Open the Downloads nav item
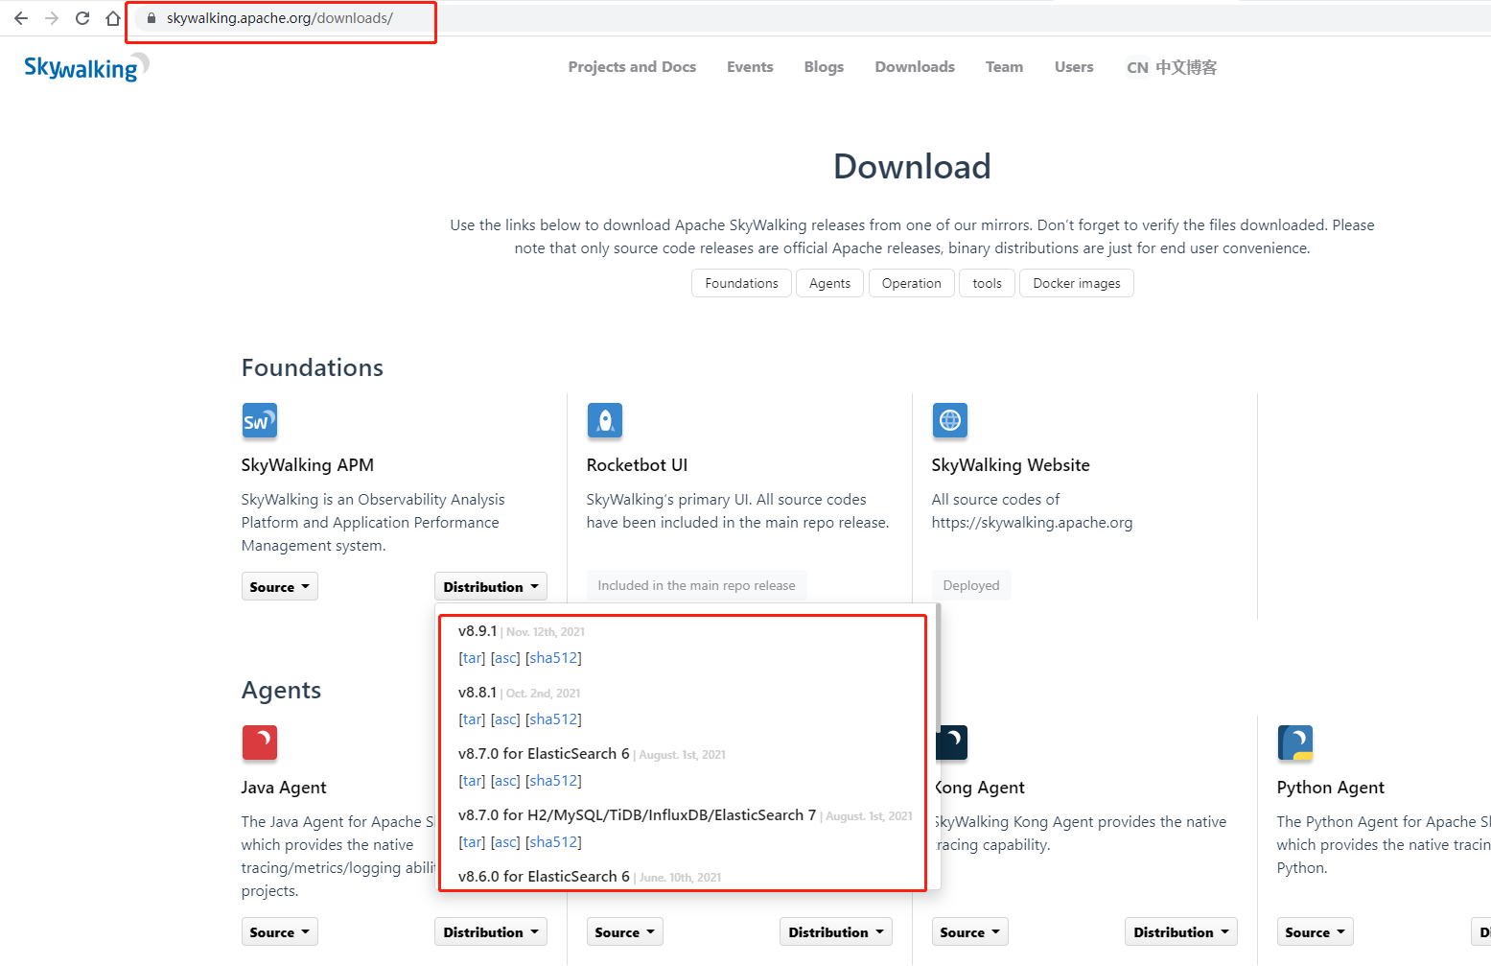The image size is (1491, 966). point(915,67)
